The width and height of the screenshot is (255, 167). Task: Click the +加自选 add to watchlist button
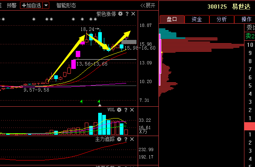[x=31, y=6]
